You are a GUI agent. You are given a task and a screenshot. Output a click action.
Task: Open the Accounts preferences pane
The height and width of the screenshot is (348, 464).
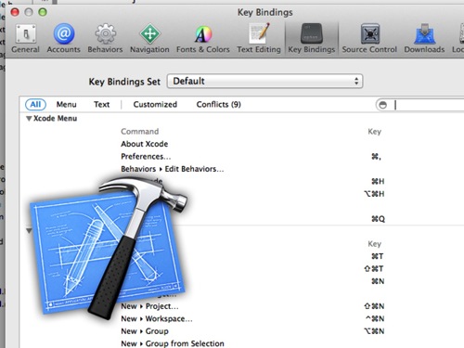point(64,38)
